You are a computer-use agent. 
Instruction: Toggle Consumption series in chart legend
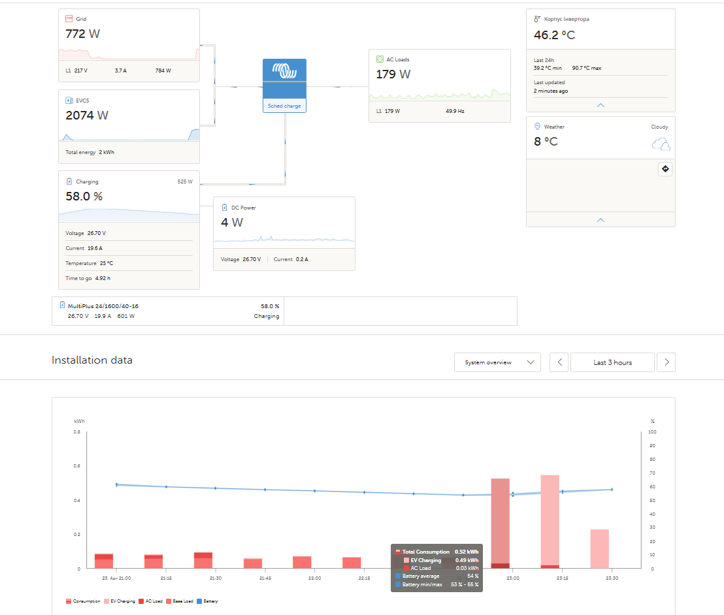83,601
